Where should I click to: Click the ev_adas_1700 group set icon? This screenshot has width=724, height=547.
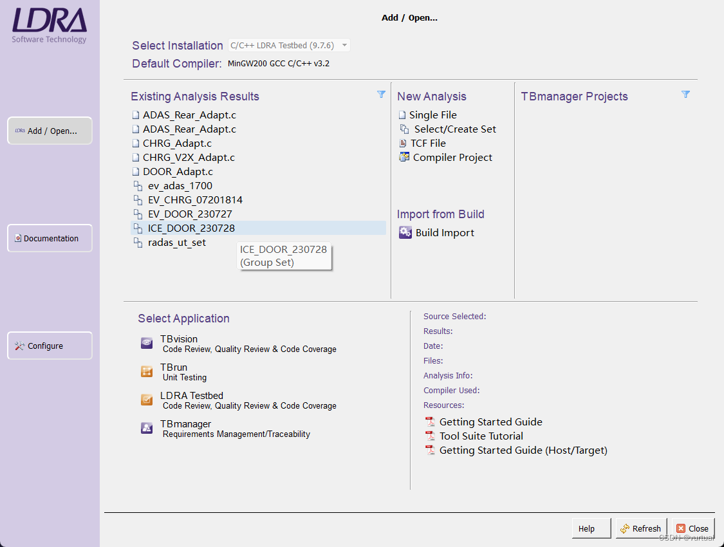(138, 185)
